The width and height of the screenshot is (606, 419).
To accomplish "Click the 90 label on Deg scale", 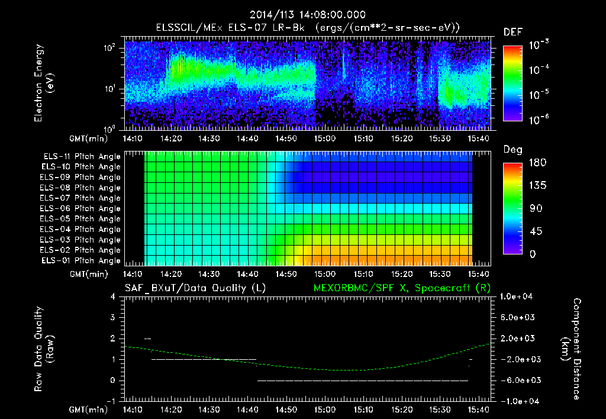I will tap(536, 208).
